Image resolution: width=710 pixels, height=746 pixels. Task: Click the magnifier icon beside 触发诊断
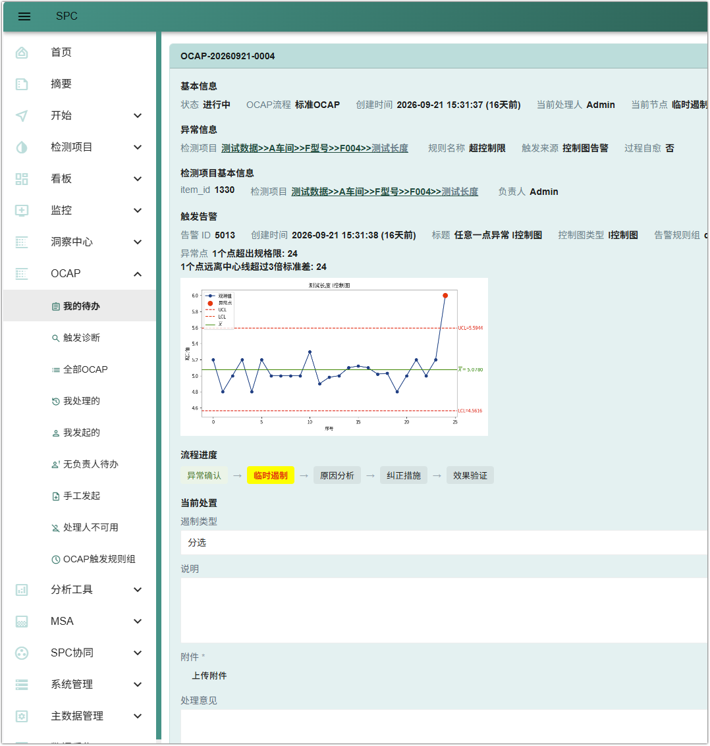tap(56, 338)
